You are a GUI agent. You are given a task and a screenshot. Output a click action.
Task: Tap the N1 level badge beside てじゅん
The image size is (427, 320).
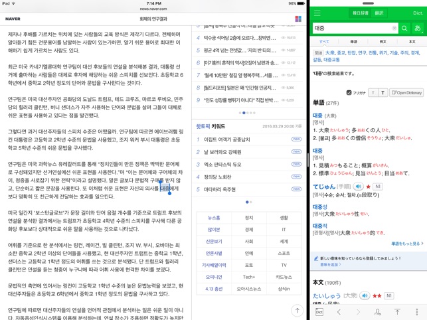pyautogui.click(x=378, y=187)
